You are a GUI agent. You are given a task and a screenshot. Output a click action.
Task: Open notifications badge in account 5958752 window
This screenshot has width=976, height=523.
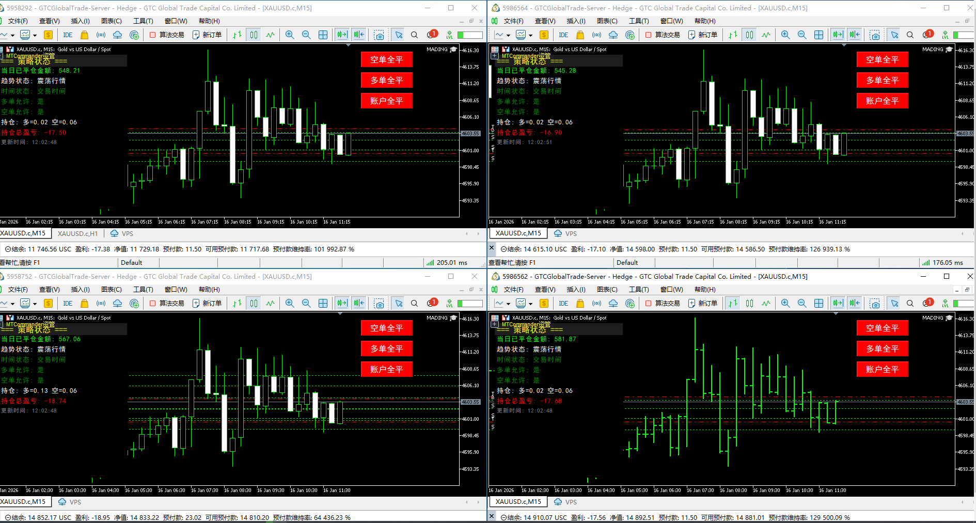tap(432, 303)
